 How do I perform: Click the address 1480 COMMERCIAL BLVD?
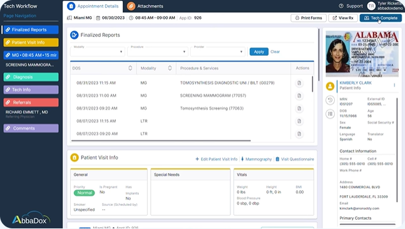(x=359, y=187)
